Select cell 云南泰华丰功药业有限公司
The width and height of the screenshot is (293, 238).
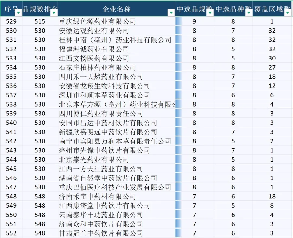[x=116, y=215]
